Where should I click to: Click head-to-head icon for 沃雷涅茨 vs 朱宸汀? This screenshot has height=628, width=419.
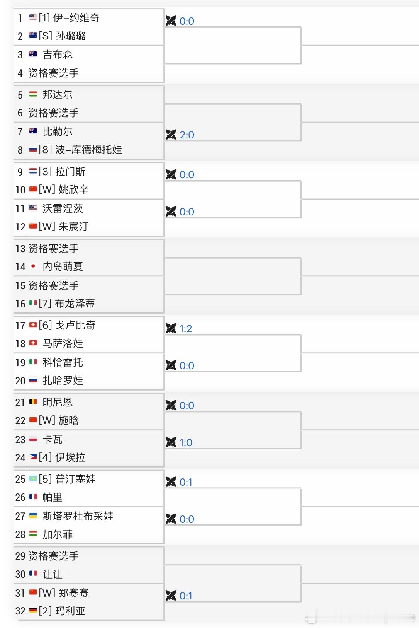171,212
